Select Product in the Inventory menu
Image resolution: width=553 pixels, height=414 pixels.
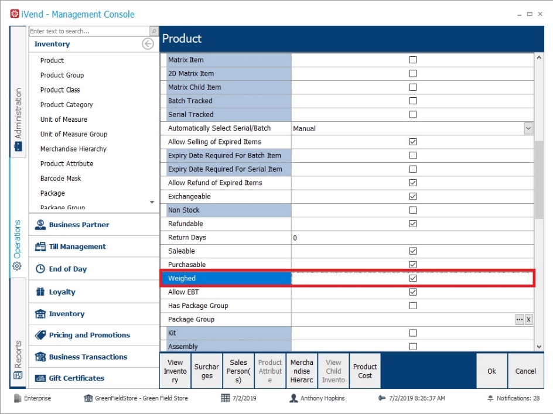click(x=52, y=60)
